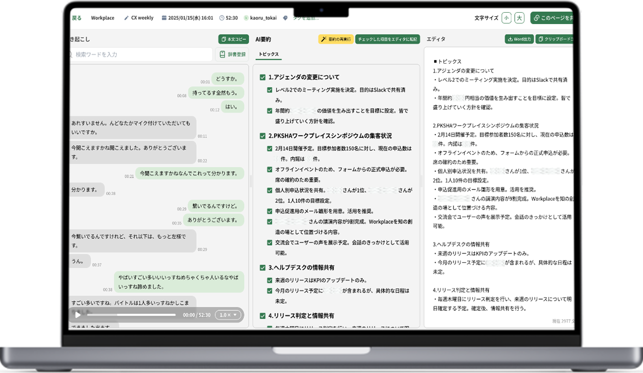Image resolution: width=643 pixels, height=373 pixels.
Task: Set font size to 大
Action: (x=519, y=18)
